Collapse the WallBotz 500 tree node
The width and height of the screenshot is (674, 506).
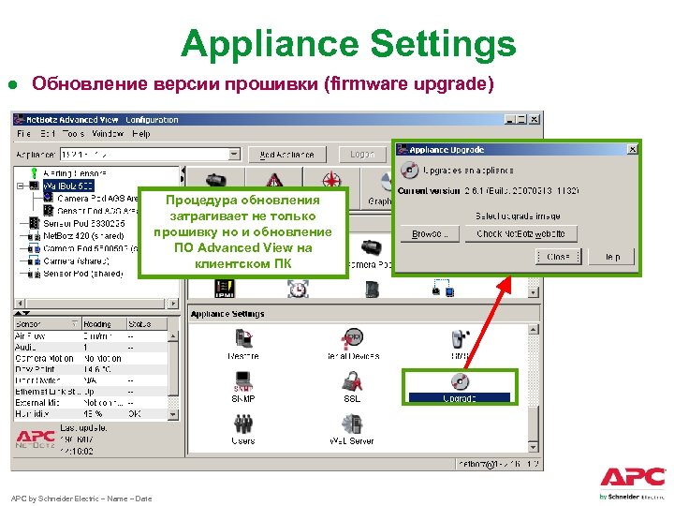[21, 186]
